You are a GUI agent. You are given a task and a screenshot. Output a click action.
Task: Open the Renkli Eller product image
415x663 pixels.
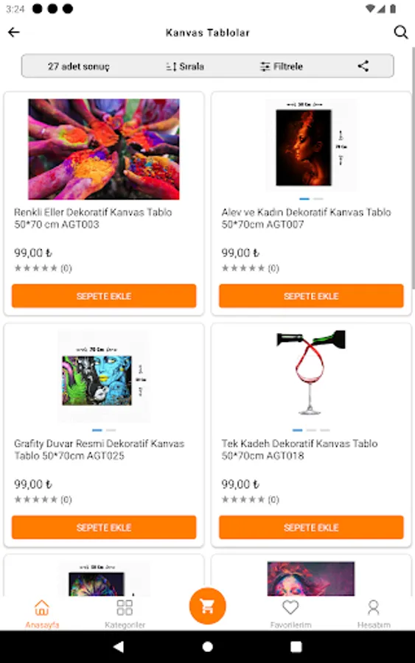[x=104, y=150]
